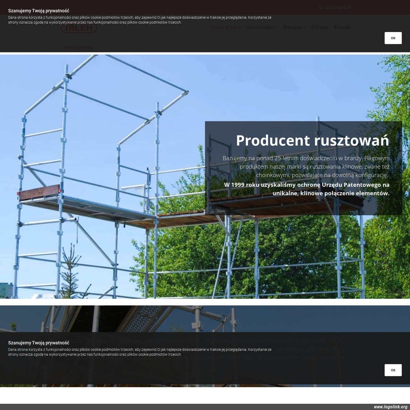Accept cookies with the top OK button
The height and width of the screenshot is (410, 410).
(x=393, y=38)
